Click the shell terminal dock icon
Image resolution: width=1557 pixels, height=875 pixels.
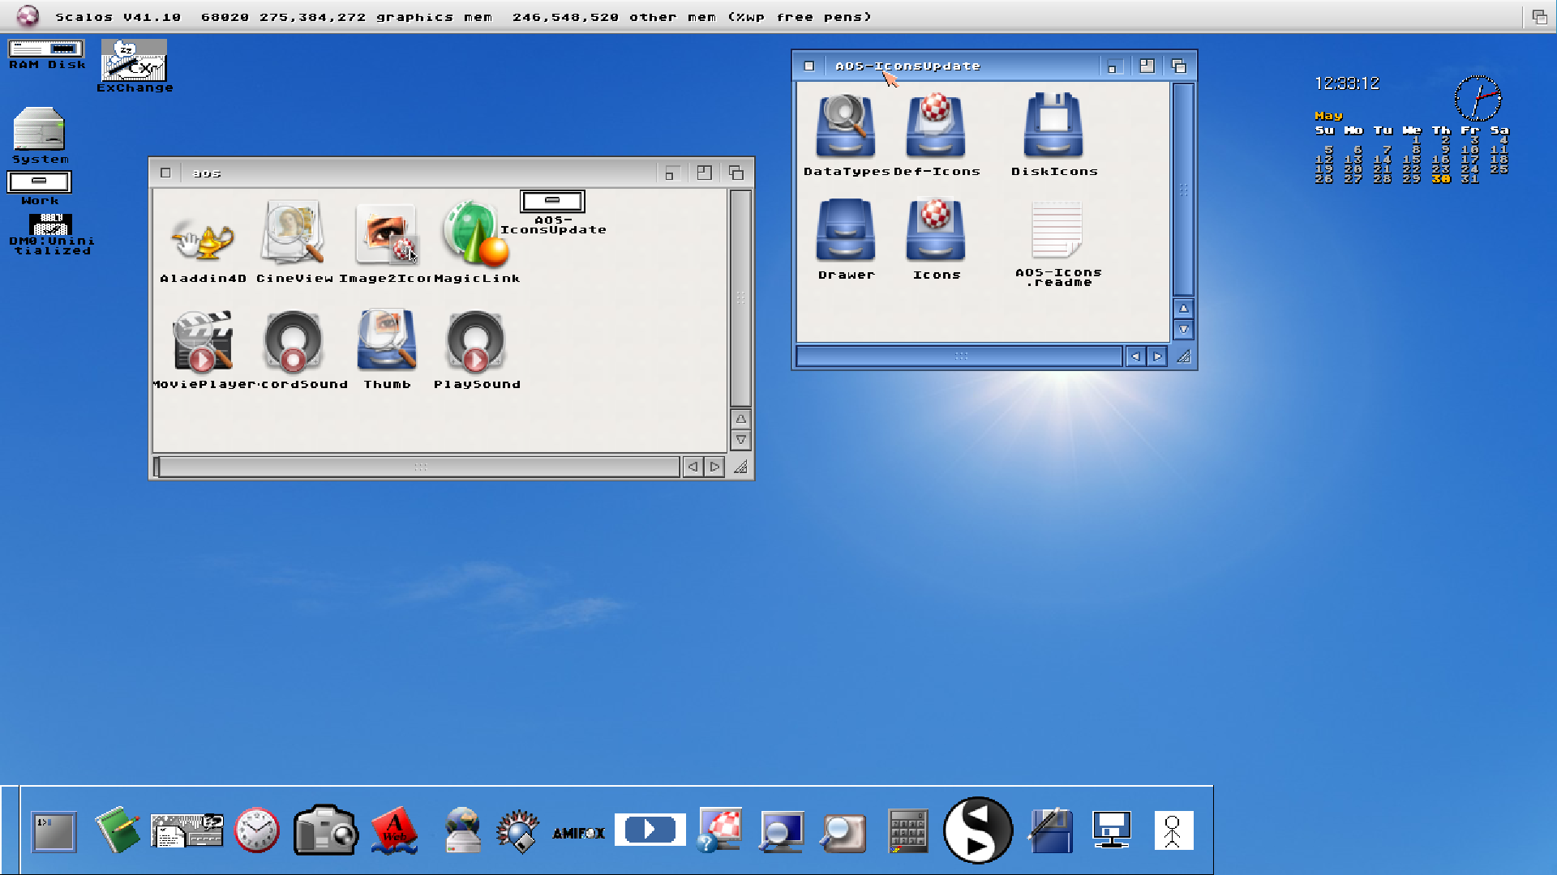pyautogui.click(x=54, y=832)
